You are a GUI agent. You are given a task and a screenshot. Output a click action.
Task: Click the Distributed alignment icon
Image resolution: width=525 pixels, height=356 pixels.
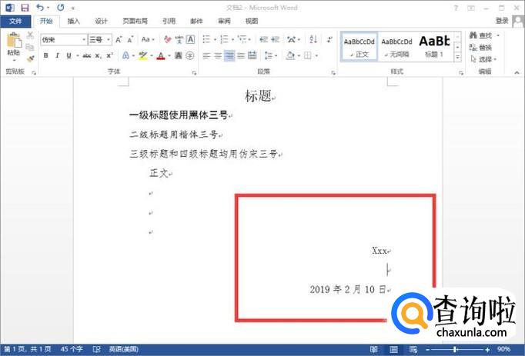tap(252, 55)
